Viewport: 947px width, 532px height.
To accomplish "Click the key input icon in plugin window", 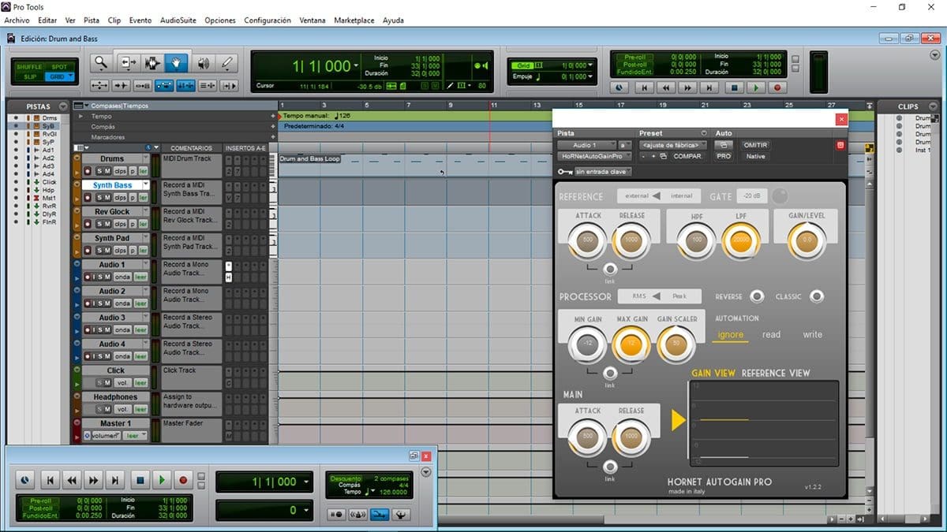I will click(565, 171).
